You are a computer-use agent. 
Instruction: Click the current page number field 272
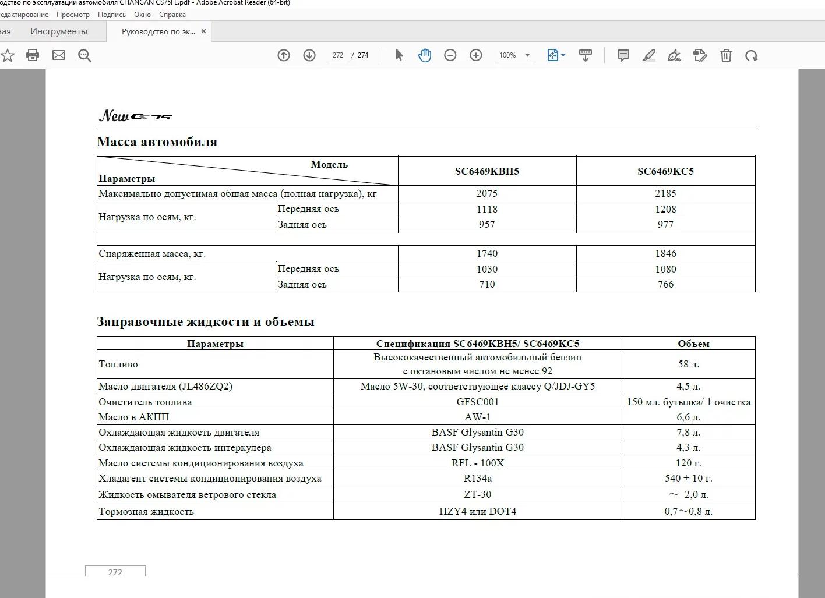pyautogui.click(x=338, y=55)
